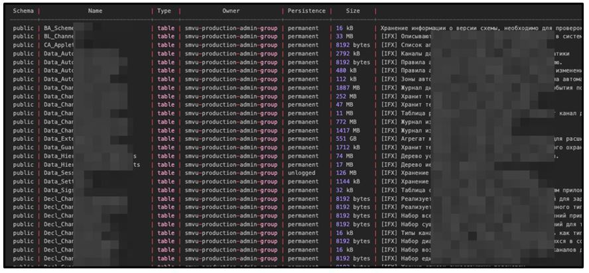Click the Owner column header
This screenshot has width=589, height=273.
tap(231, 11)
